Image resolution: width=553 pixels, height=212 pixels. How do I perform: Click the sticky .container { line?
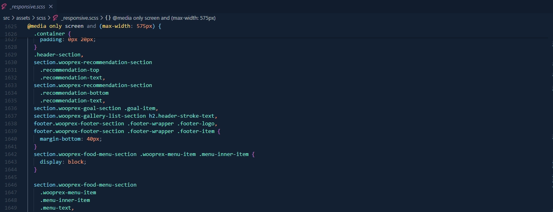click(53, 34)
